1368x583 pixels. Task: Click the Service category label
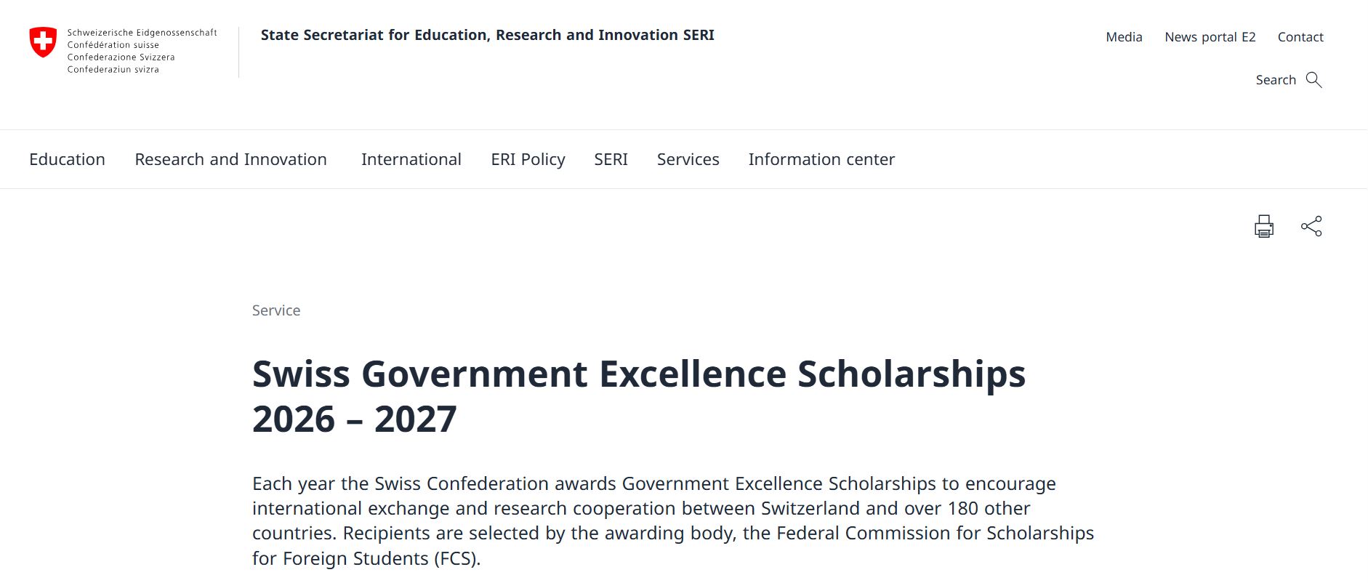click(276, 310)
